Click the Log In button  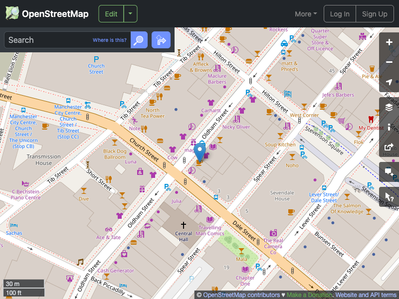click(340, 13)
